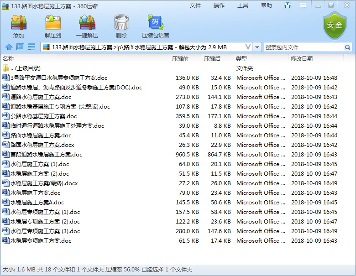Select file 水稳层施工方案 (1).doc

(x=173, y=164)
